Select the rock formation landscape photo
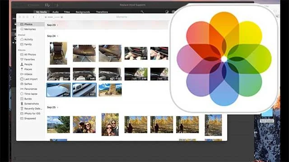Viewport: 289px width, 162px height. (x=110, y=90)
